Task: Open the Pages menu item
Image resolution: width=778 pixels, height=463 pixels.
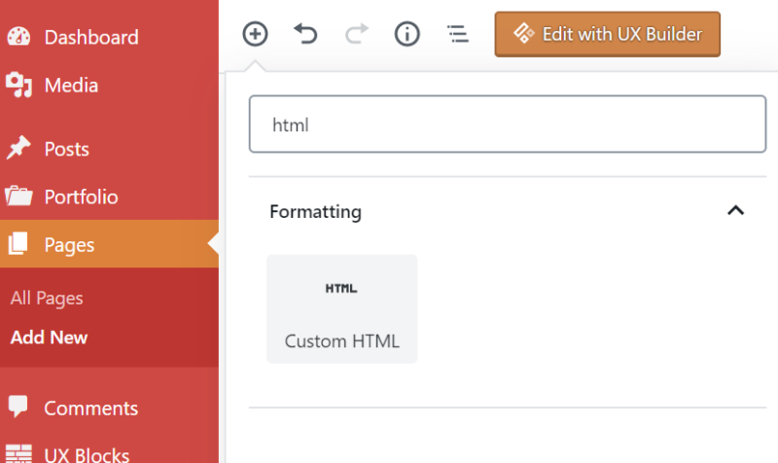Action: 69,244
